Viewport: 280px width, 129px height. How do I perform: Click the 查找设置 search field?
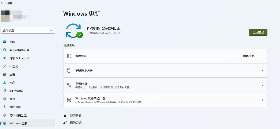point(28,30)
